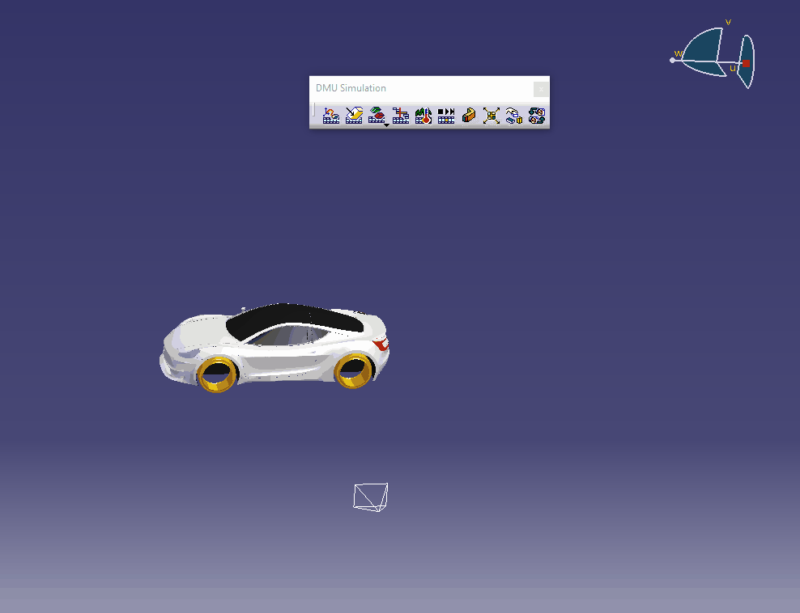Open the Edit Sequence tool
This screenshot has width=800, height=613.
click(x=401, y=116)
